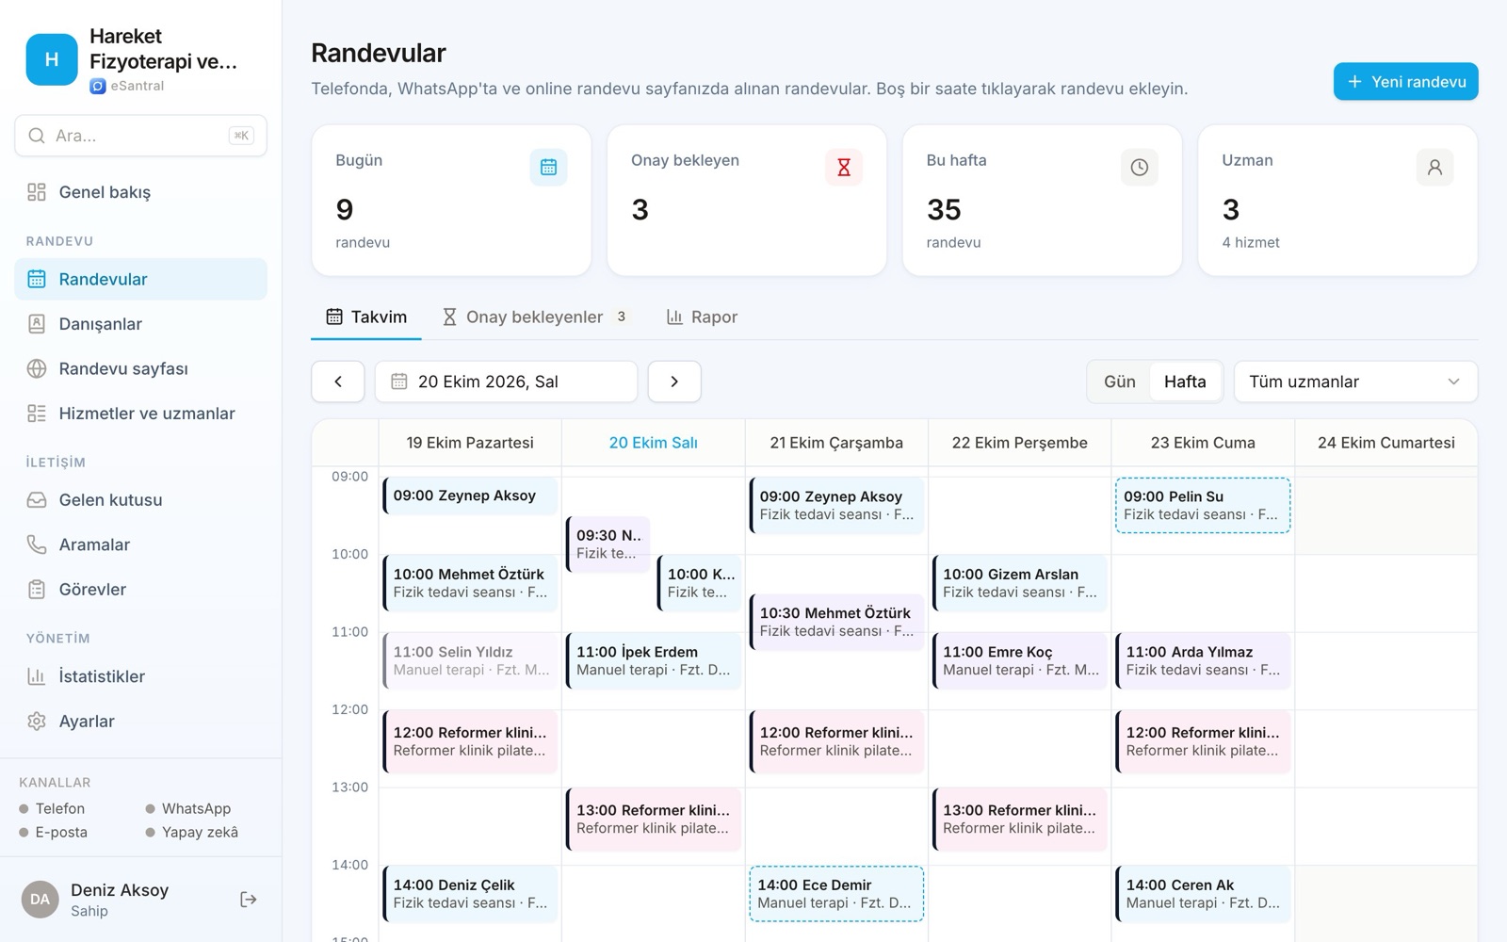Open the 14:00 Ceren Ak appointment

pyautogui.click(x=1203, y=894)
